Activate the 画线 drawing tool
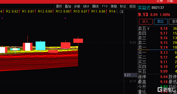 click(96, 6)
